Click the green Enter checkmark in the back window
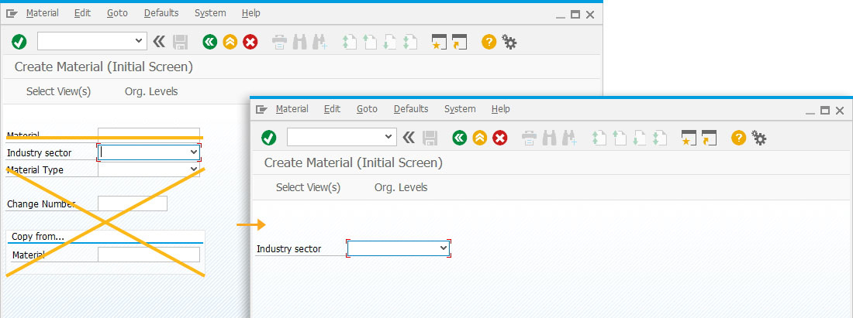The height and width of the screenshot is (318, 853). [19, 42]
